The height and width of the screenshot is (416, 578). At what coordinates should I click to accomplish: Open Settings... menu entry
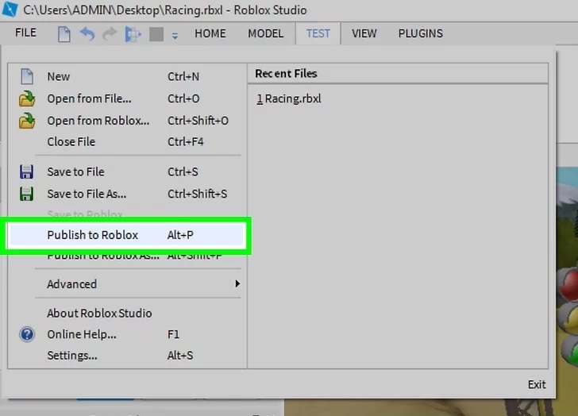(125, 356)
